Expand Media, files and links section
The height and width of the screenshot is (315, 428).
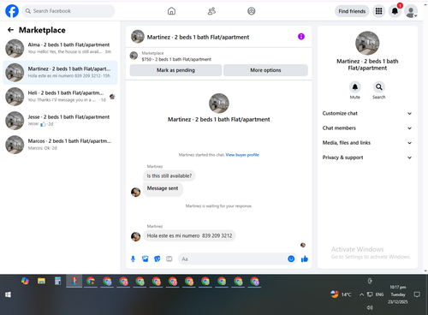tap(367, 143)
